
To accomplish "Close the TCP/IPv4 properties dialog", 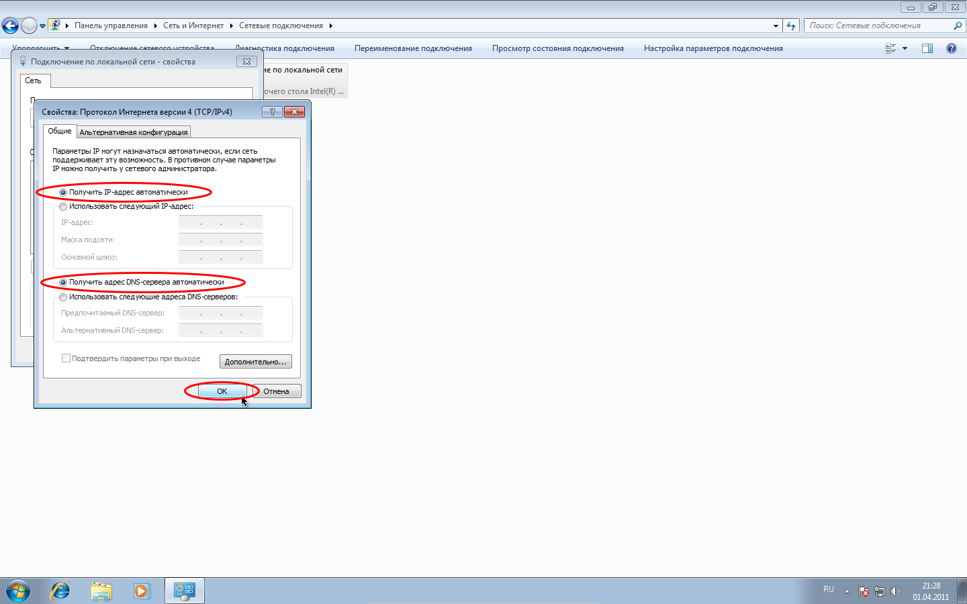I will [294, 111].
